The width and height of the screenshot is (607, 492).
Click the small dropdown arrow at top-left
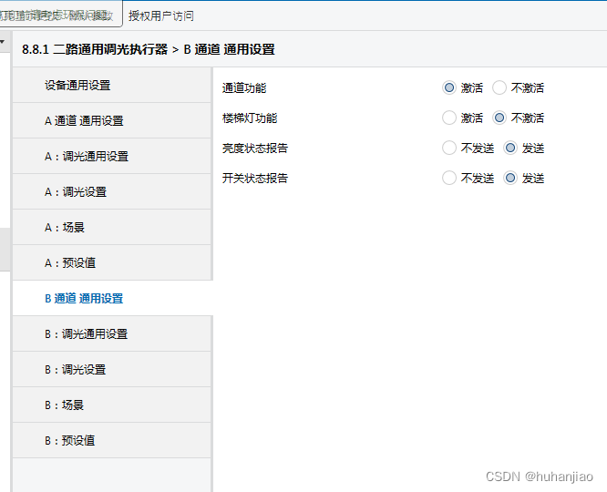[3, 42]
